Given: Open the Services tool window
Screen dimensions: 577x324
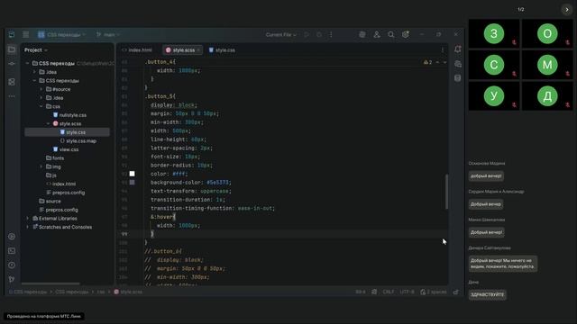Looking at the screenshot, I should click(12, 237).
